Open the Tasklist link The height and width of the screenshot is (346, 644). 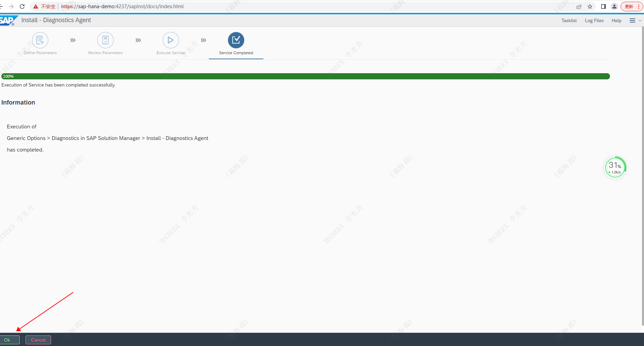pyautogui.click(x=569, y=20)
